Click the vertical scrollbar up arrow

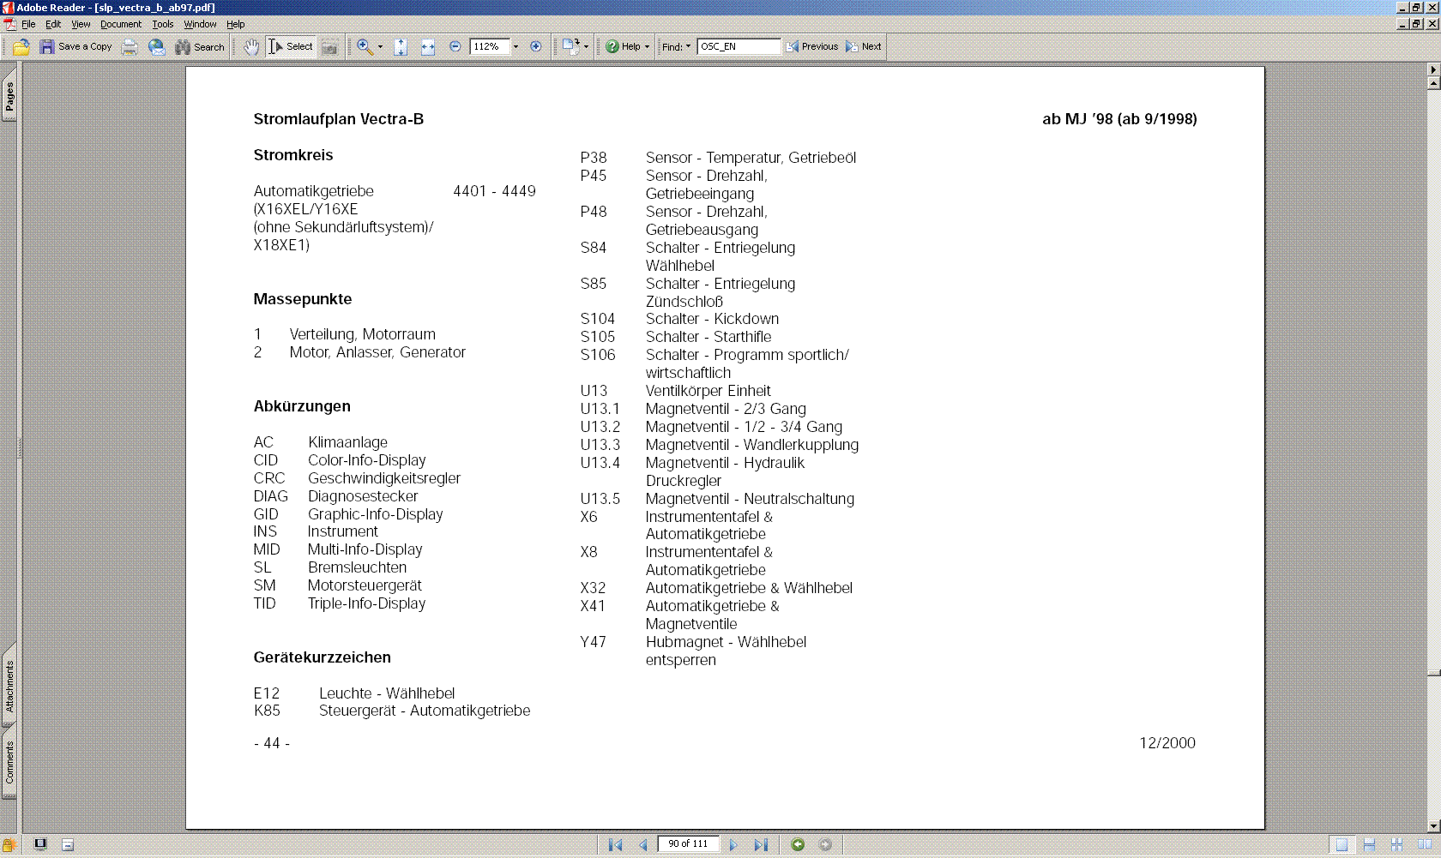[1433, 83]
